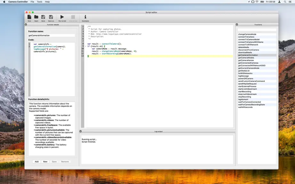Create a new script with the New icon

pos(29,18)
